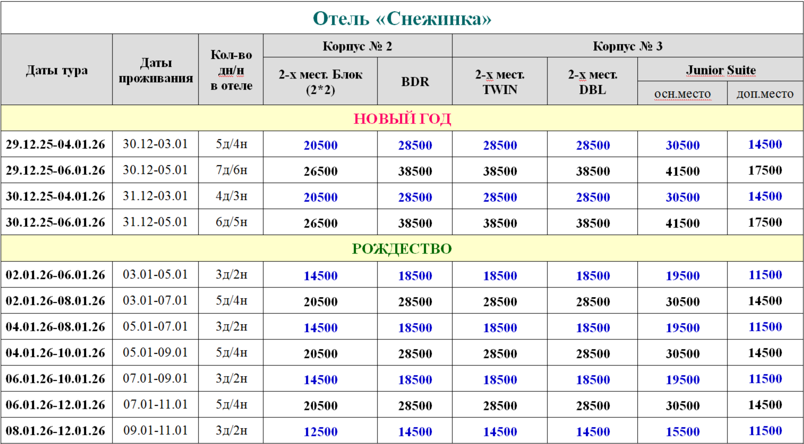The height and width of the screenshot is (444, 804).
Task: Click stay dates "09.01-11.01" cell
Action: (156, 431)
